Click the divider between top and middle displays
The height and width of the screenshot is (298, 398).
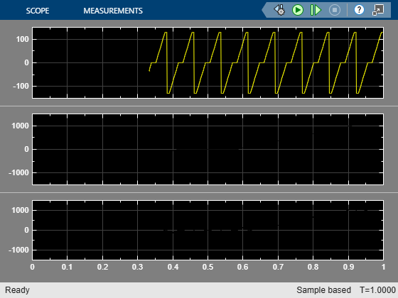(199, 106)
